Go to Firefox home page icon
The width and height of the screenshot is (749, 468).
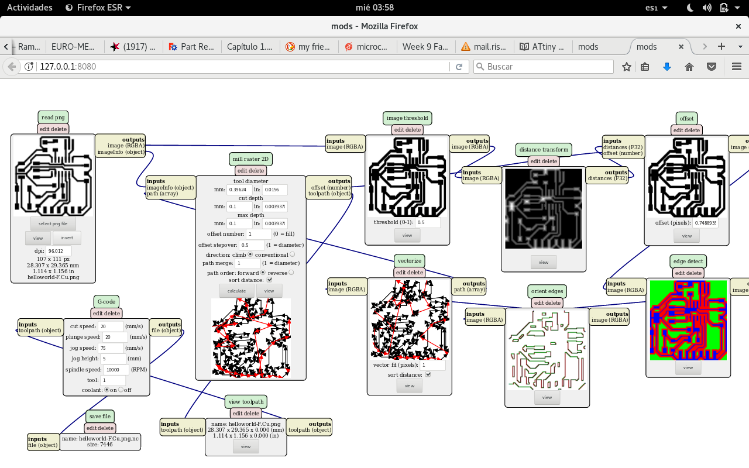[689, 67]
